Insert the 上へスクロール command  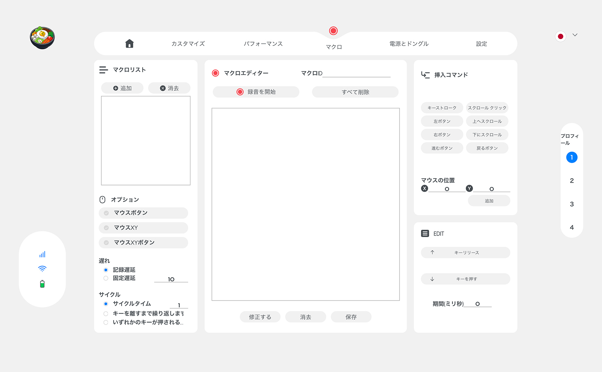click(x=487, y=121)
